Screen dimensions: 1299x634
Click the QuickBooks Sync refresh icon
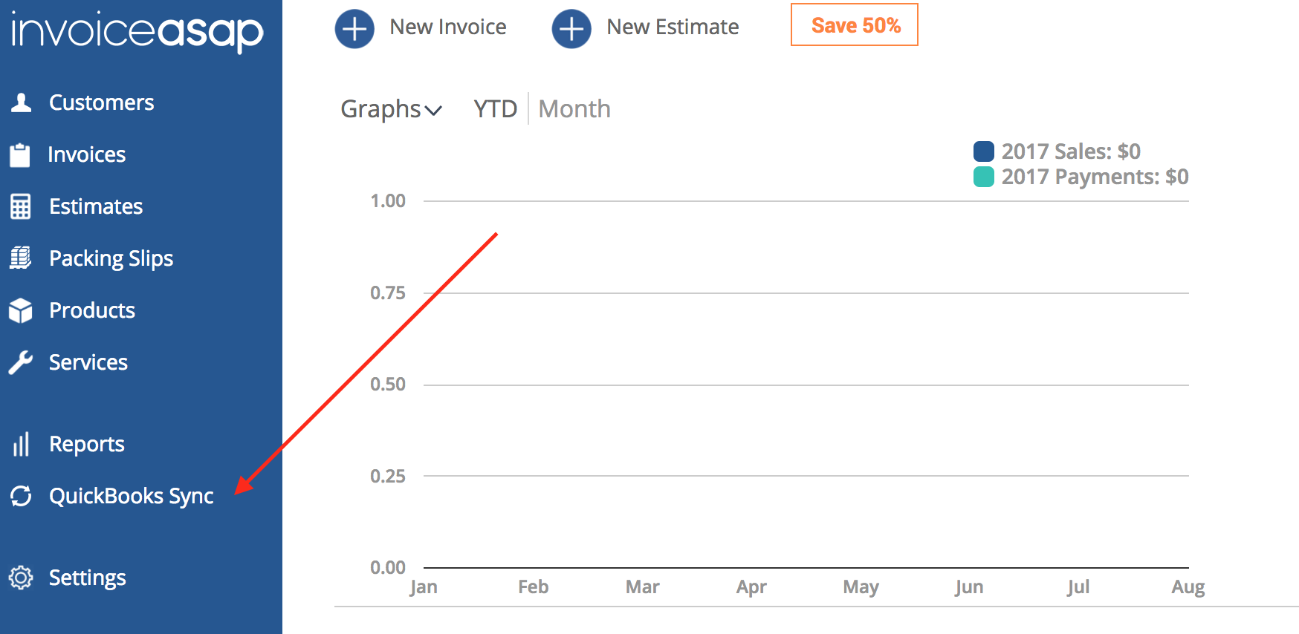coord(21,496)
